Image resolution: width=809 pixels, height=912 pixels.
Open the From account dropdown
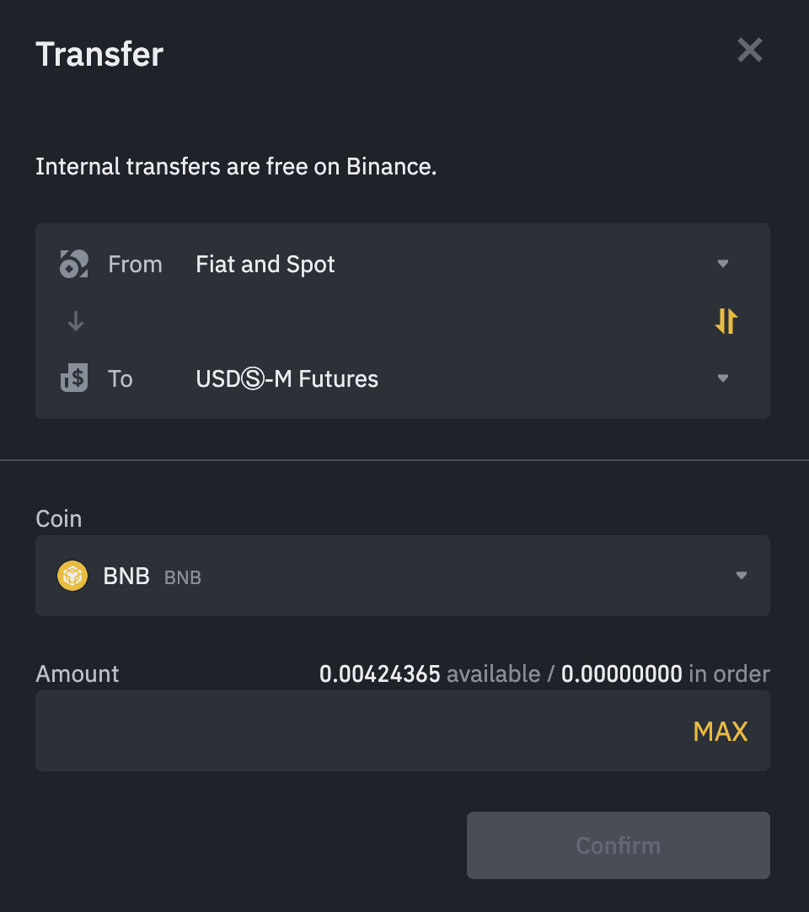pos(722,263)
